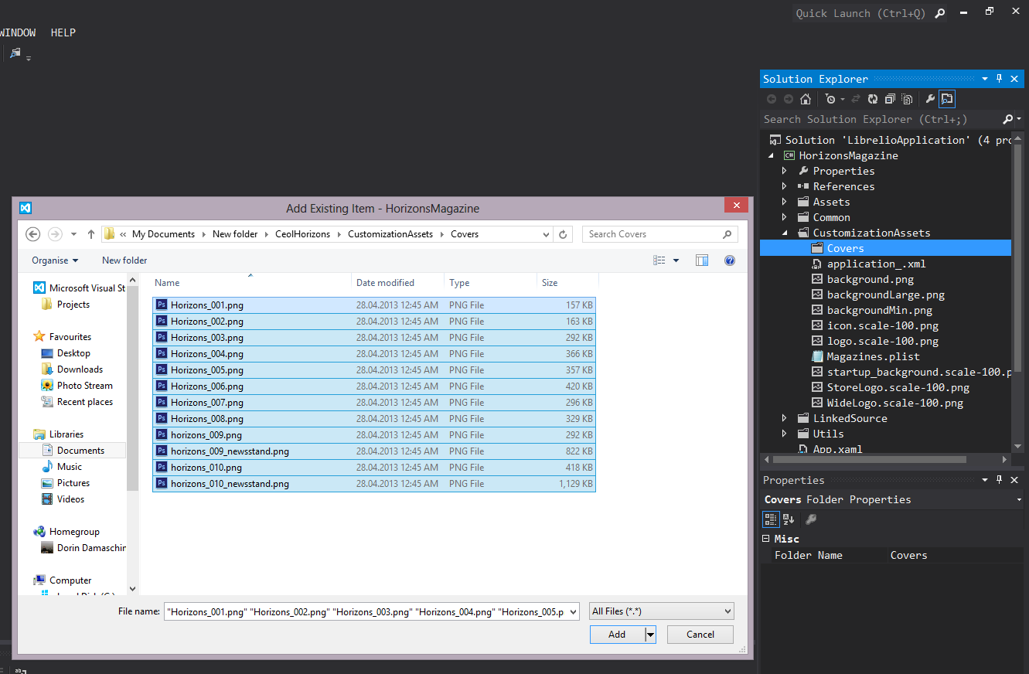Click the Search Covers input field
The width and height of the screenshot is (1029, 674).
click(x=659, y=234)
